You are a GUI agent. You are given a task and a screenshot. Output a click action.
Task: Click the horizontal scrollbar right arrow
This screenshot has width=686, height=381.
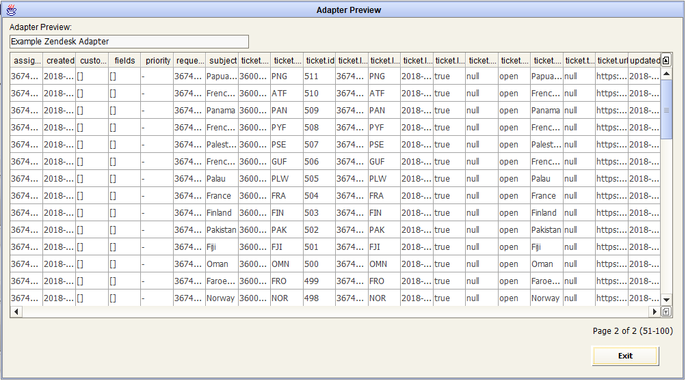(655, 311)
